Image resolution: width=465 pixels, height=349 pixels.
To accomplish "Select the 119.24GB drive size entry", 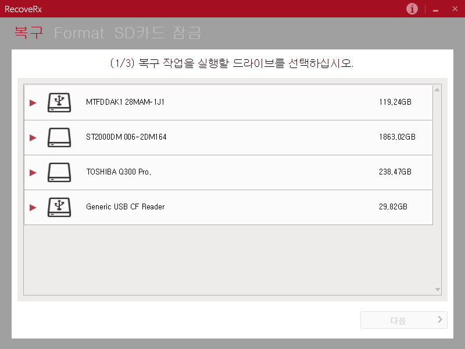I will pos(395,102).
